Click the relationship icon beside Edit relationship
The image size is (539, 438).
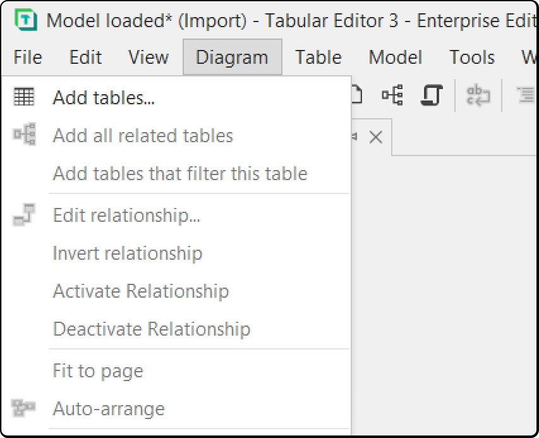[x=24, y=215]
